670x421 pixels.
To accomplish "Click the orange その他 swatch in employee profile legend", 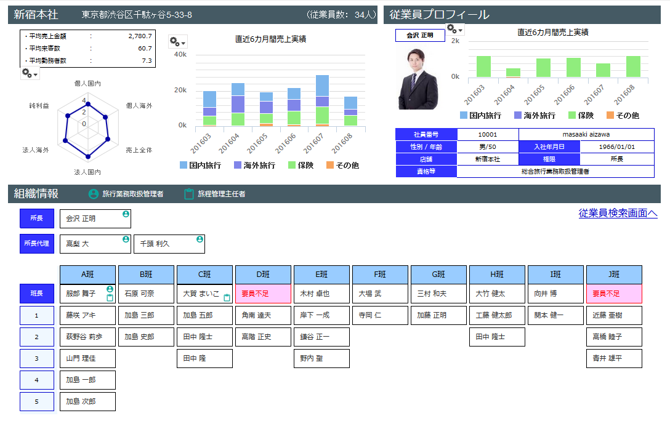I will pyautogui.click(x=610, y=115).
